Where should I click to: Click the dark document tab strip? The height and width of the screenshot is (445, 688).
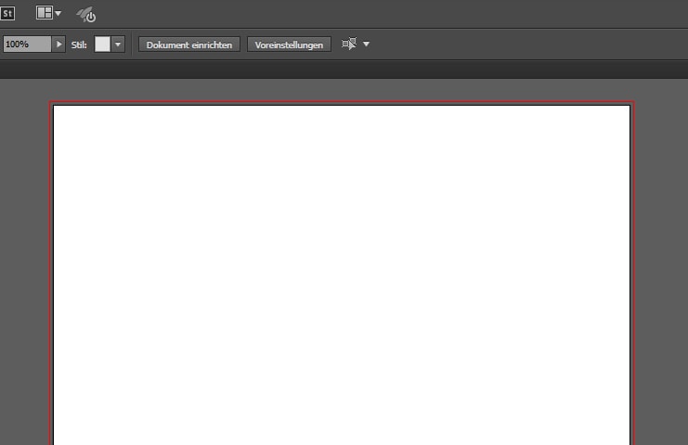coord(344,70)
